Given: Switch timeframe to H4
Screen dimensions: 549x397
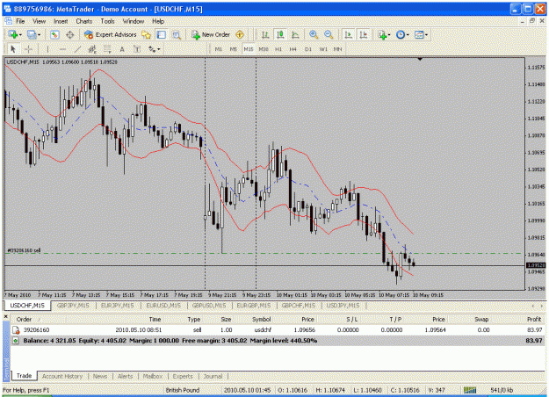Looking at the screenshot, I should (x=293, y=49).
